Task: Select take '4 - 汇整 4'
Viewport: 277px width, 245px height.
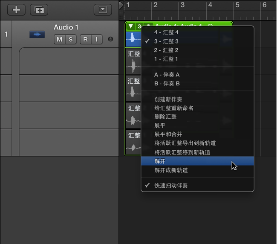Action: coord(197,32)
